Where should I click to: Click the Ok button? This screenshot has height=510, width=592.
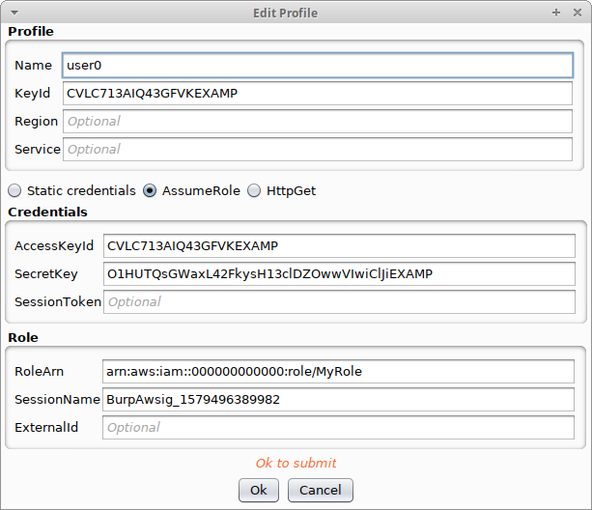259,490
